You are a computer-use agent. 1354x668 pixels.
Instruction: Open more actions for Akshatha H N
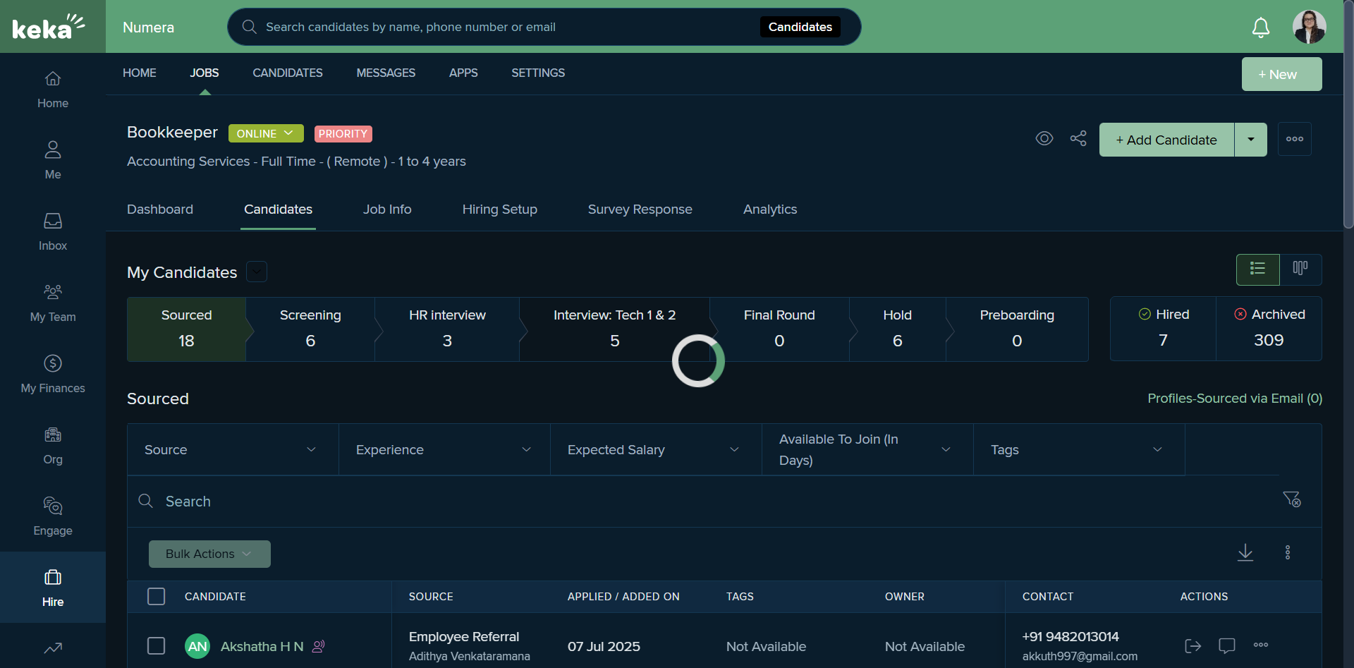click(1261, 645)
